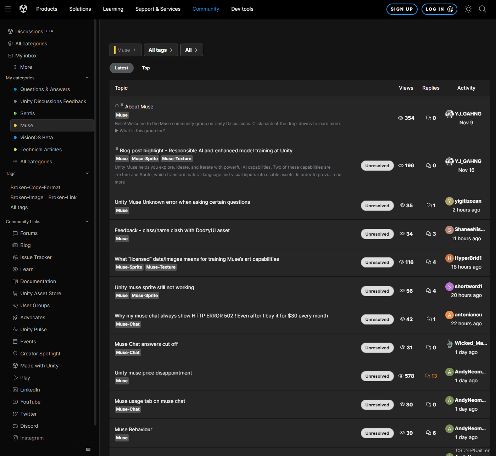The height and width of the screenshot is (456, 496).
Task: Click the 13 replies count on price disappointment
Action: tap(431, 376)
